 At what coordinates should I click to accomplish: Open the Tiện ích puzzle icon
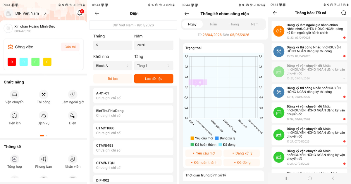(14, 115)
